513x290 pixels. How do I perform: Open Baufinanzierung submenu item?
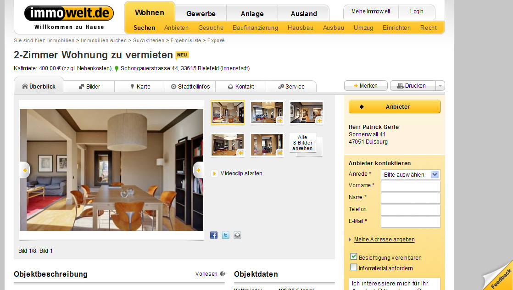(x=255, y=28)
